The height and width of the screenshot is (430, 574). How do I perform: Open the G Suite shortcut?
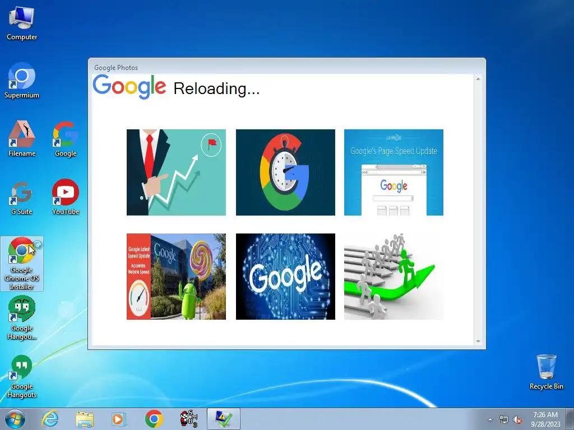tap(22, 198)
